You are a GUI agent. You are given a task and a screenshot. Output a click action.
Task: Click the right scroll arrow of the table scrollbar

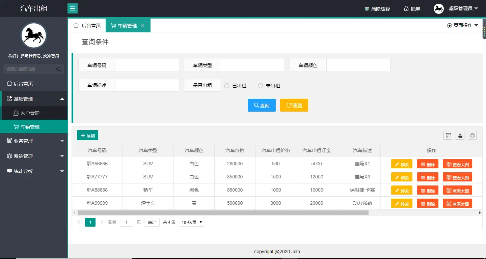(480, 213)
